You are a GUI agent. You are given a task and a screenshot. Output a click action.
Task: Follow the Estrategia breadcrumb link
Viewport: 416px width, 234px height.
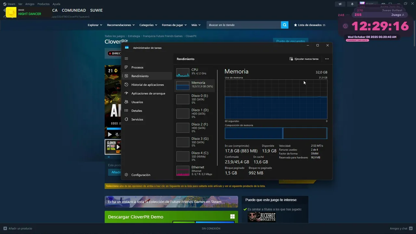point(134,36)
